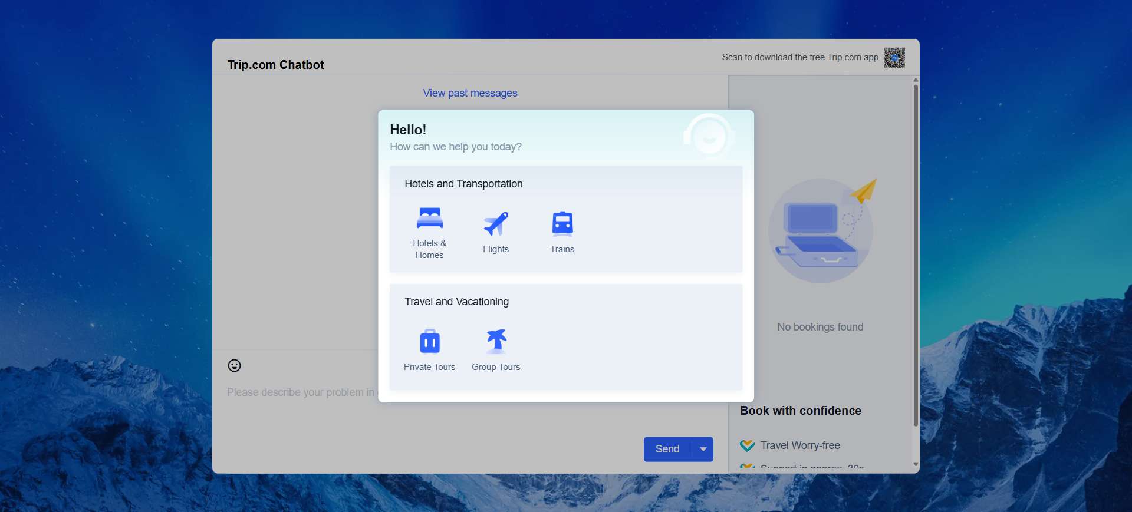The image size is (1132, 512).
Task: Click the Hotels and Transportation section heading
Action: pyautogui.click(x=463, y=184)
